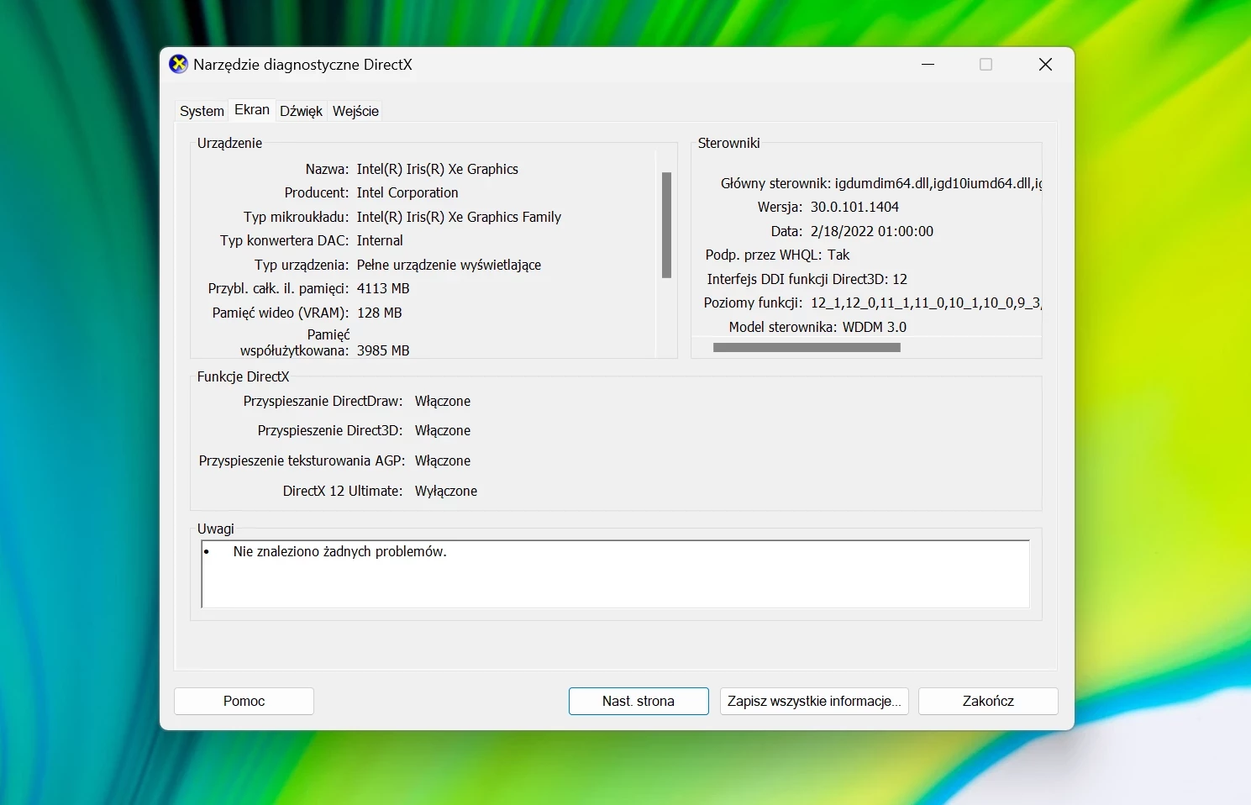This screenshot has width=1251, height=805.
Task: Switch to the System tab
Action: click(x=202, y=111)
